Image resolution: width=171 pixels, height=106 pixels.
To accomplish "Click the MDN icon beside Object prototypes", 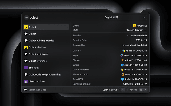I will pyautogui.click(x=26, y=54).
